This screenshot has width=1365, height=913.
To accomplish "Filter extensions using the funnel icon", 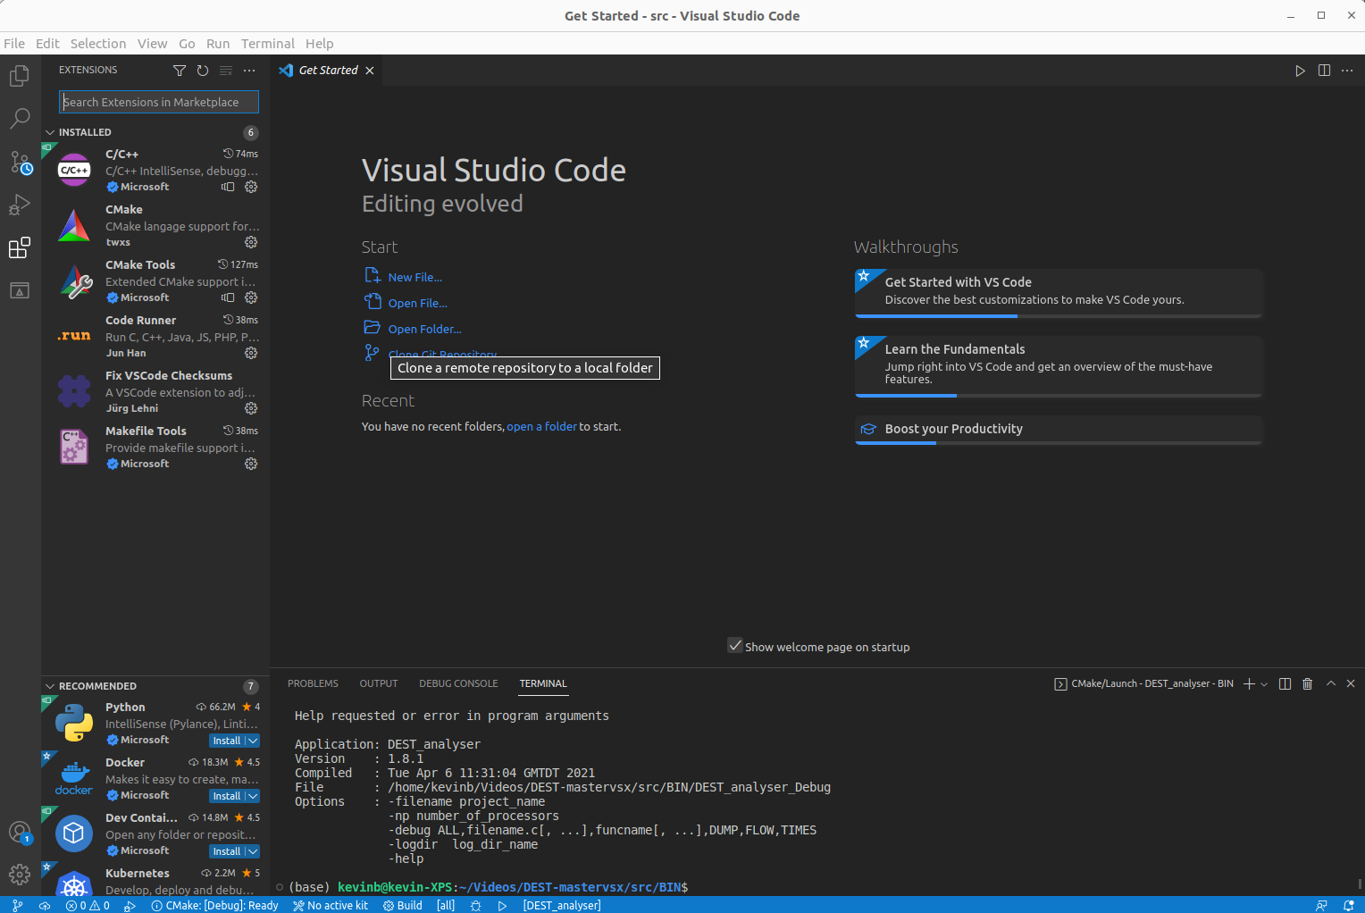I will point(180,71).
